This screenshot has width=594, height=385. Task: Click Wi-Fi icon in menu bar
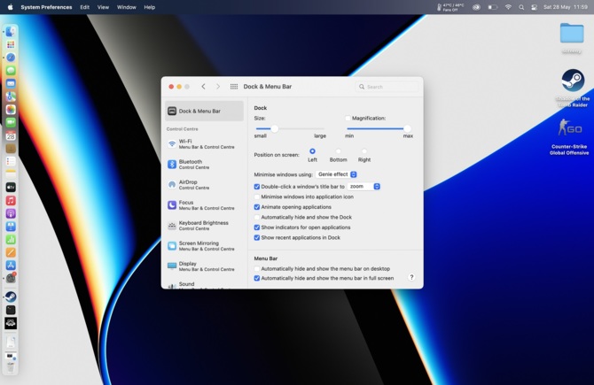click(508, 7)
